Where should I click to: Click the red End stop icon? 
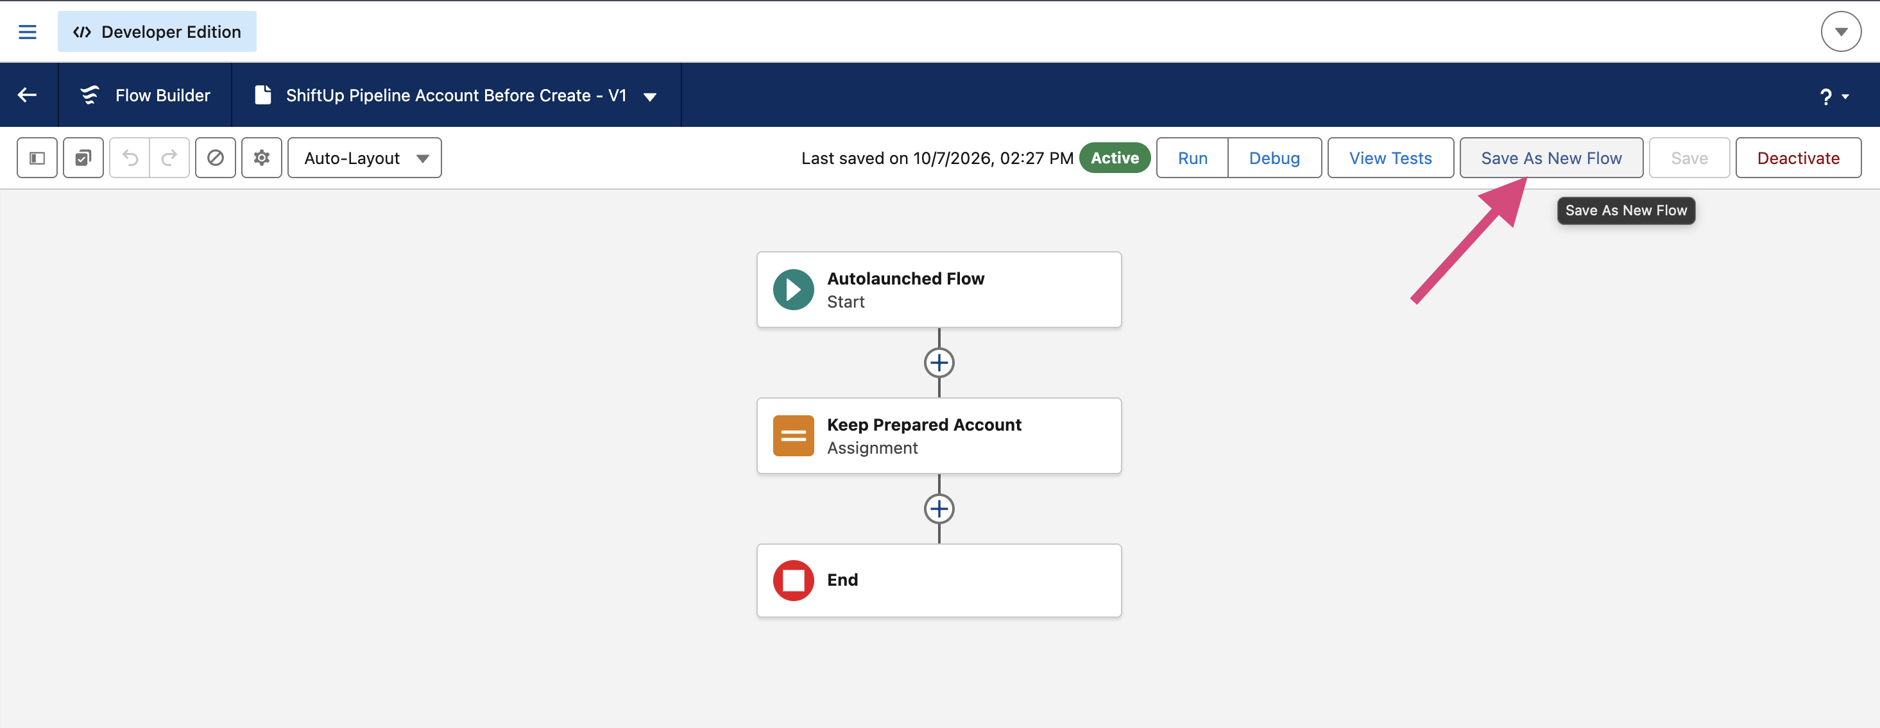point(793,580)
